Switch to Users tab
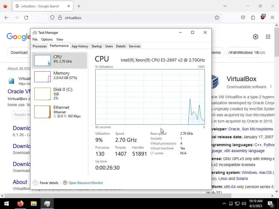 click(x=109, y=46)
